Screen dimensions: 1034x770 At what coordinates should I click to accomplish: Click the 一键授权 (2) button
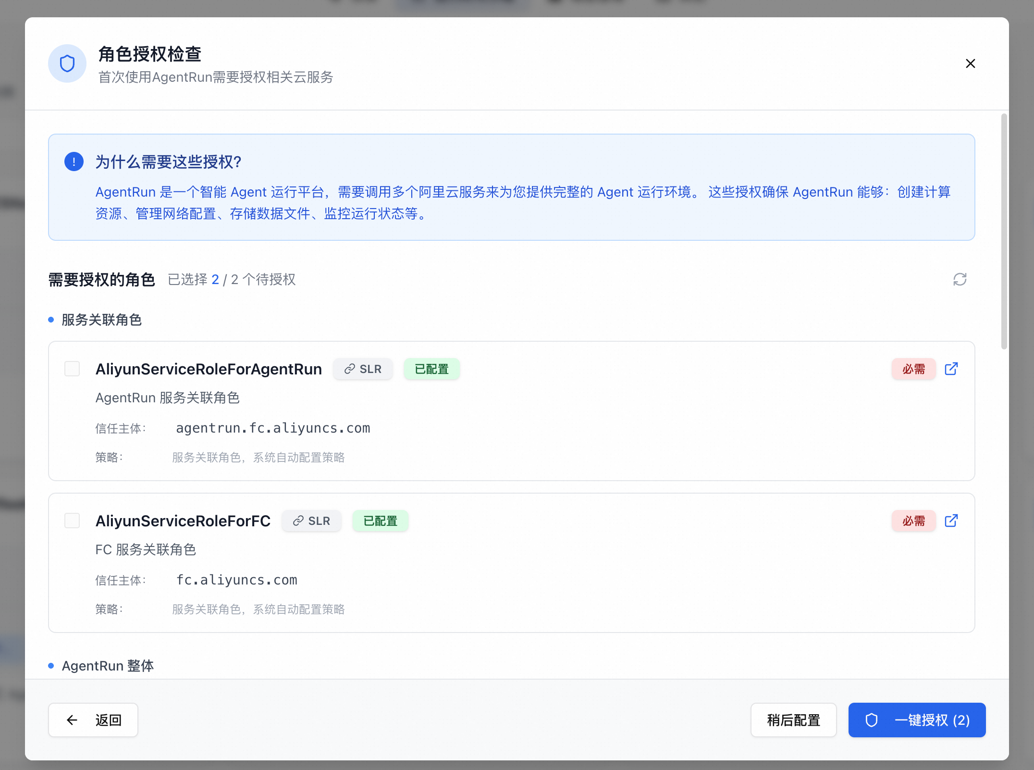point(917,720)
